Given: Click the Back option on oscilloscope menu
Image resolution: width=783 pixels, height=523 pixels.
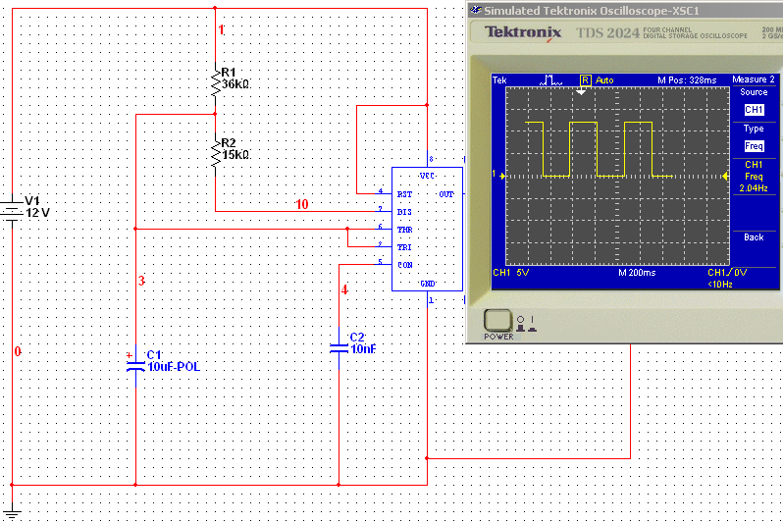Looking at the screenshot, I should [x=754, y=237].
